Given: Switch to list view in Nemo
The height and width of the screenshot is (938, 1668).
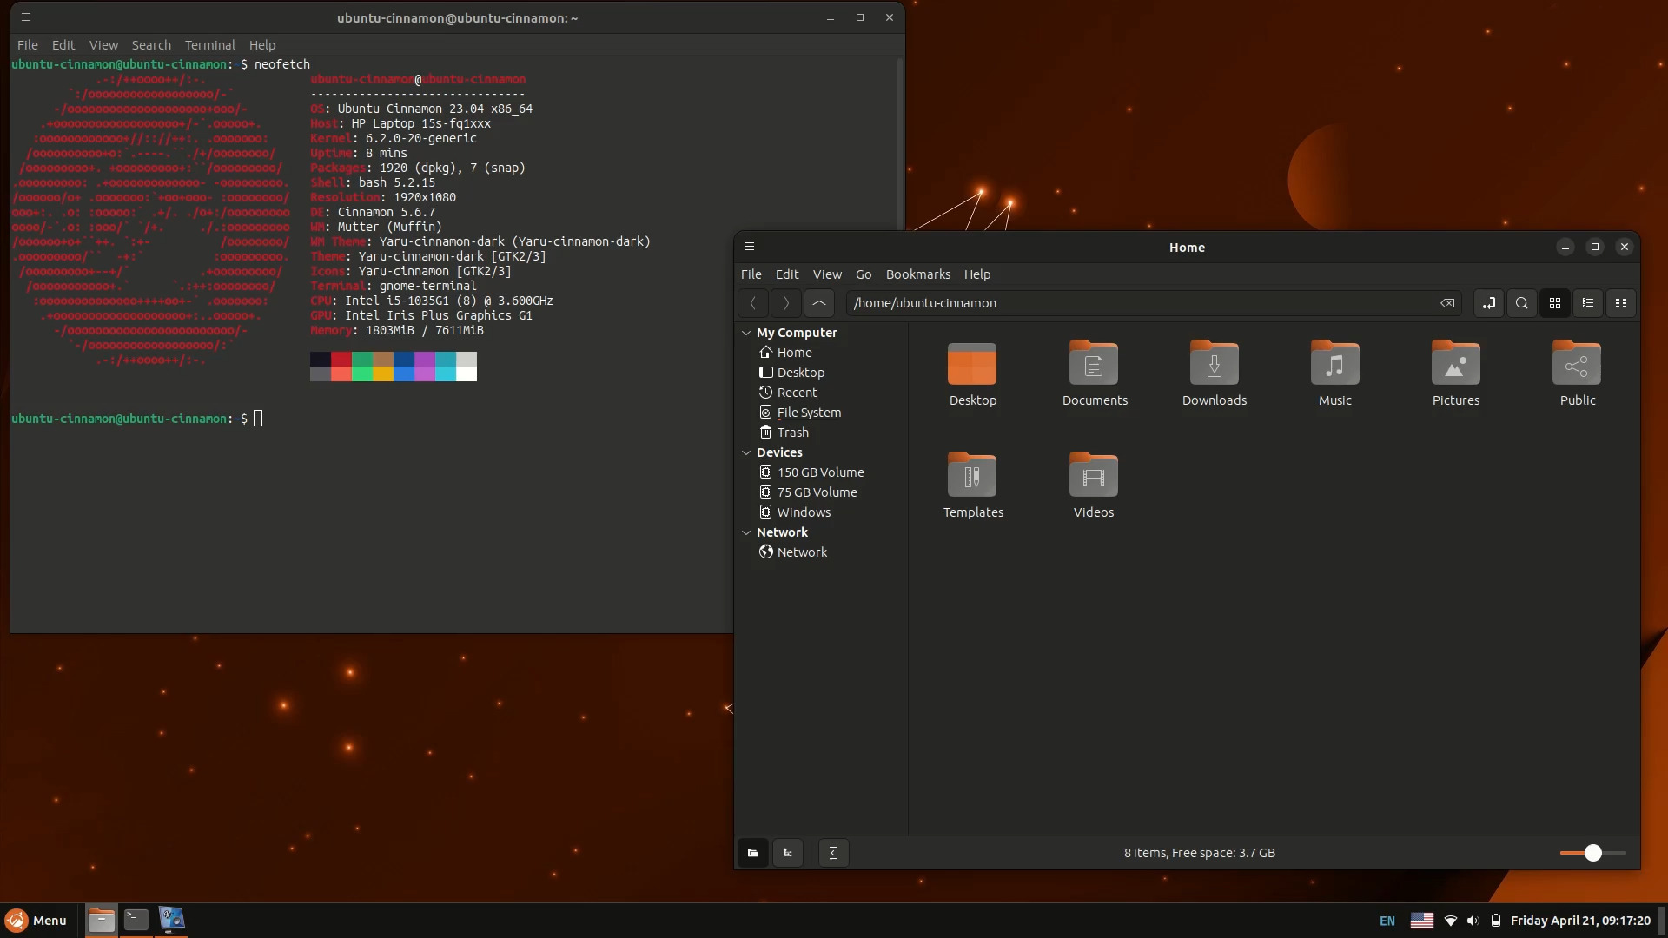Looking at the screenshot, I should tap(1588, 302).
